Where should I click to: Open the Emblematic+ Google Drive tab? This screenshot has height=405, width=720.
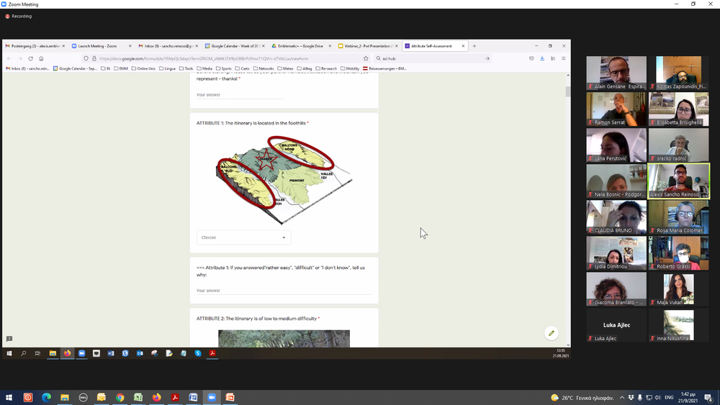[x=301, y=46]
